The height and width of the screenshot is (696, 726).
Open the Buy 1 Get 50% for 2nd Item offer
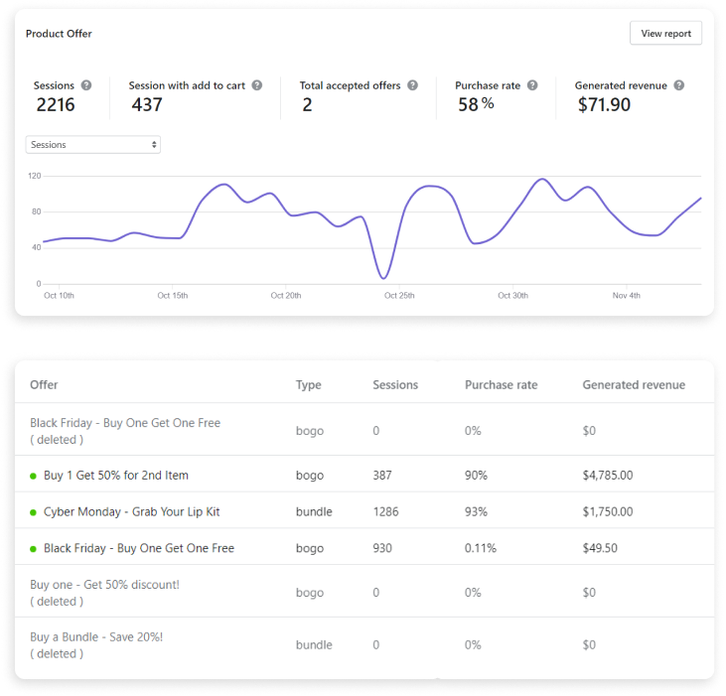coord(115,476)
